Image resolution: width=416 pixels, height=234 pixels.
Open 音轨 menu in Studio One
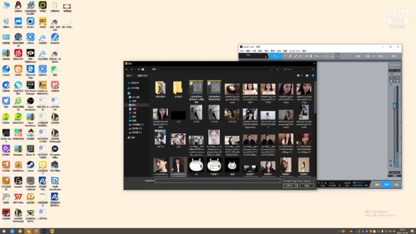261,51
